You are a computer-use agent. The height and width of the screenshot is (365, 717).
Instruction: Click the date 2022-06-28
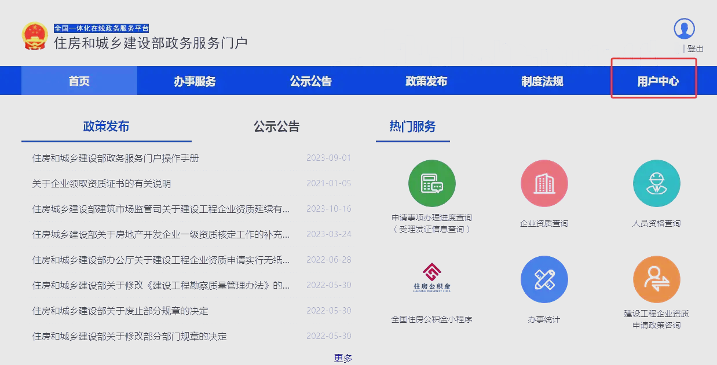click(329, 260)
